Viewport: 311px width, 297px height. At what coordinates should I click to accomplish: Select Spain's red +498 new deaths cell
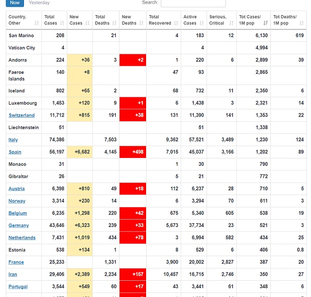(133, 152)
